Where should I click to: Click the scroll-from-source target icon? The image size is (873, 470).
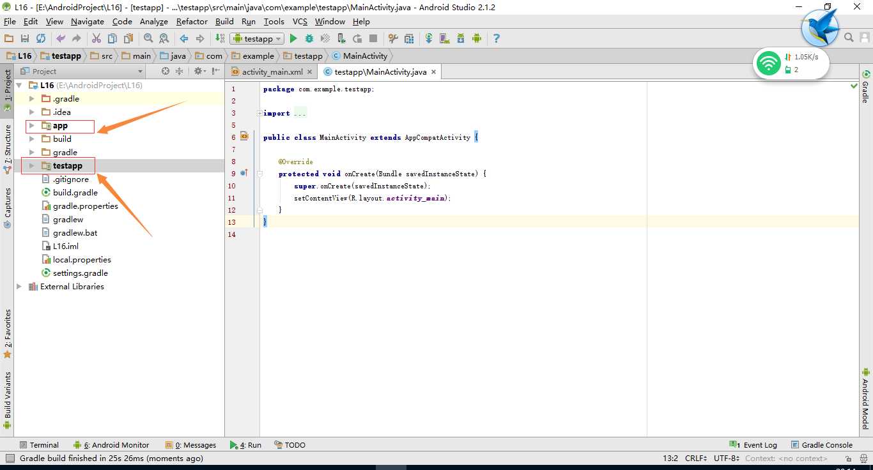pos(166,71)
